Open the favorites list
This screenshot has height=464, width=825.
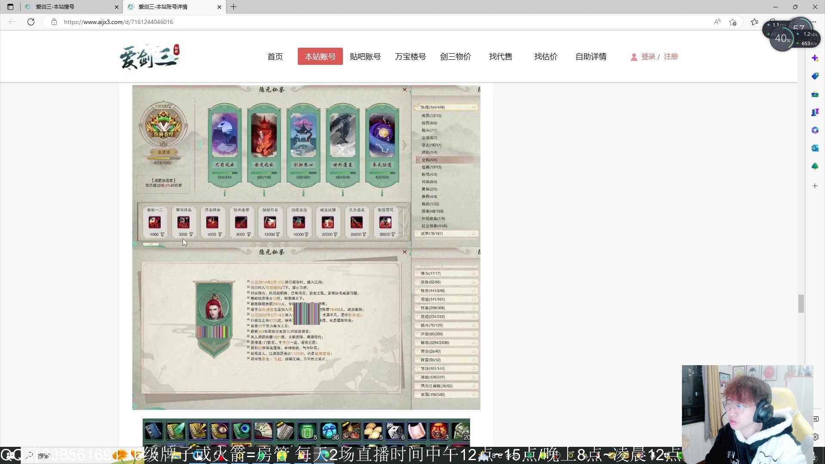pos(755,22)
